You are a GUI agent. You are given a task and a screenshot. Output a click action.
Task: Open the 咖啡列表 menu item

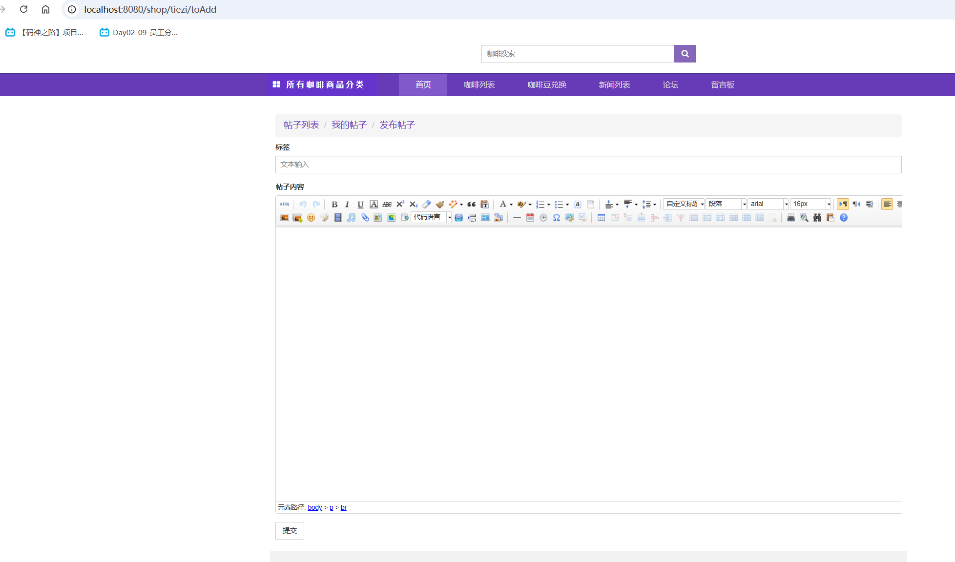(479, 84)
